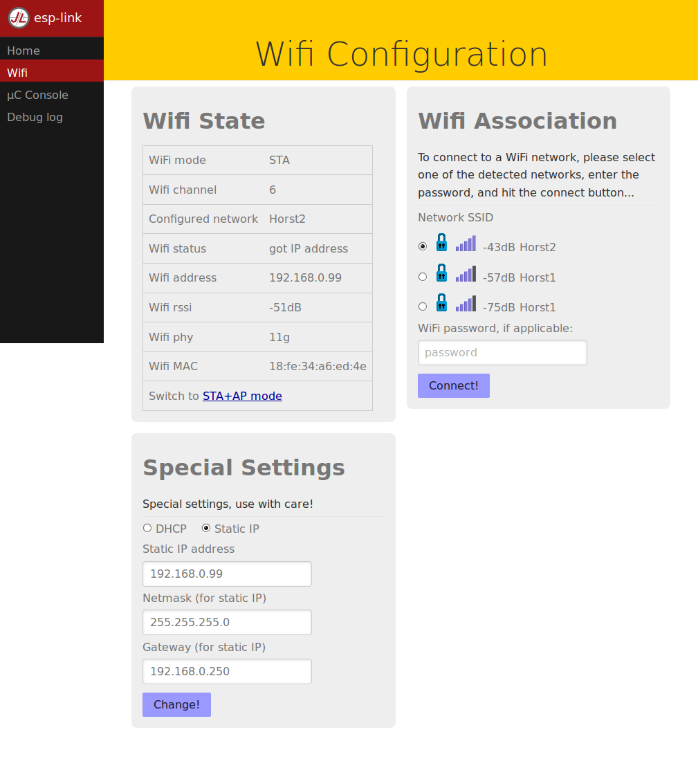
Task: Open the Wifi sidebar menu item
Action: click(x=52, y=73)
